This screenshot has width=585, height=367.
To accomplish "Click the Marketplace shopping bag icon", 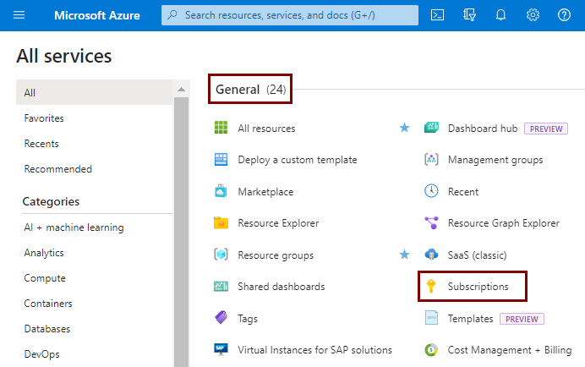I will point(221,191).
